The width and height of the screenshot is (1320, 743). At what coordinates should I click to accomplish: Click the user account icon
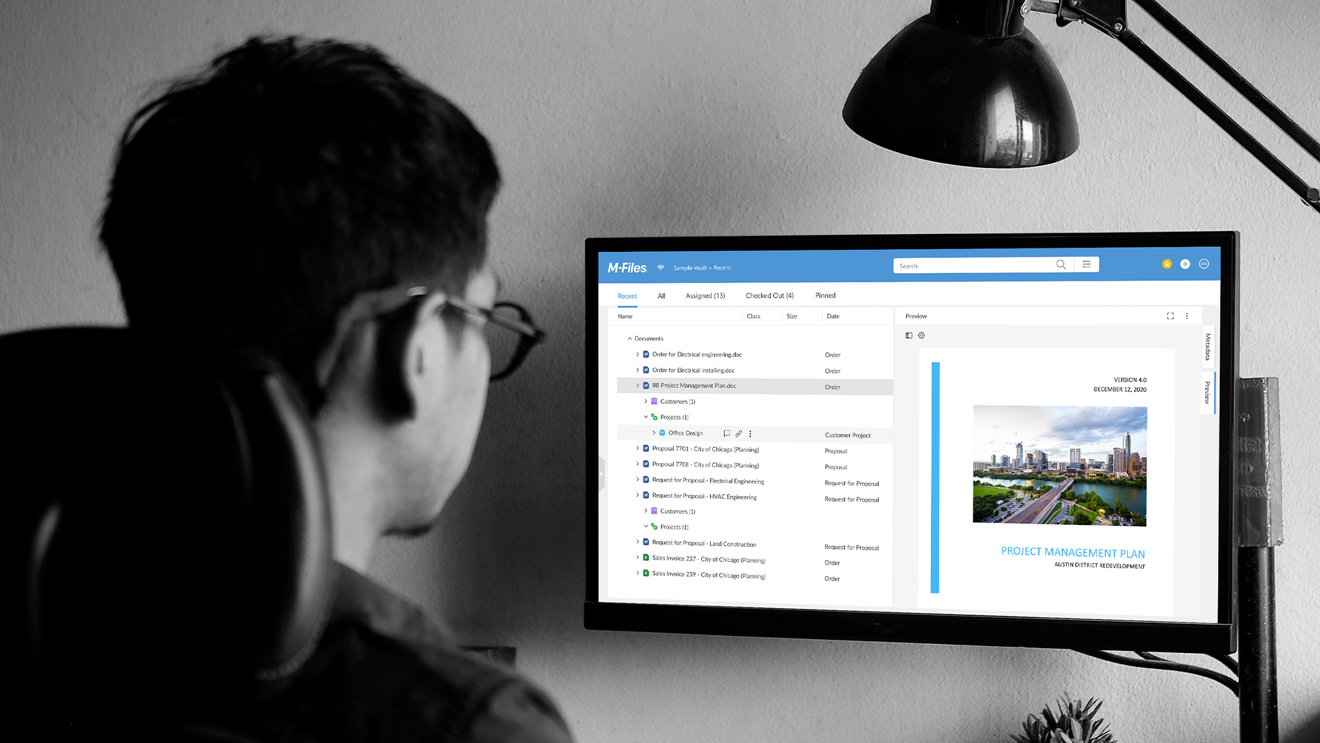point(1204,264)
